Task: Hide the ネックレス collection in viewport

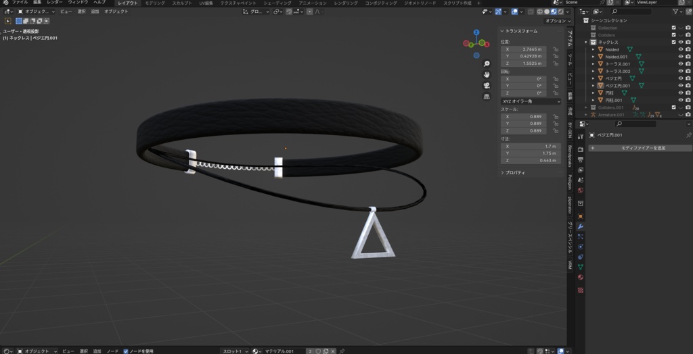Action: coord(681,42)
